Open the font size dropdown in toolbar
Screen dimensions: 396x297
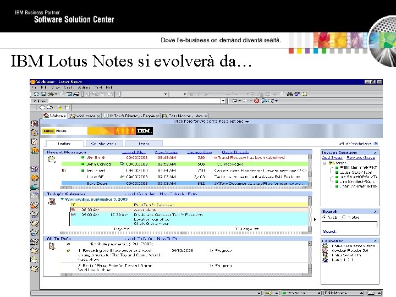pos(185,94)
